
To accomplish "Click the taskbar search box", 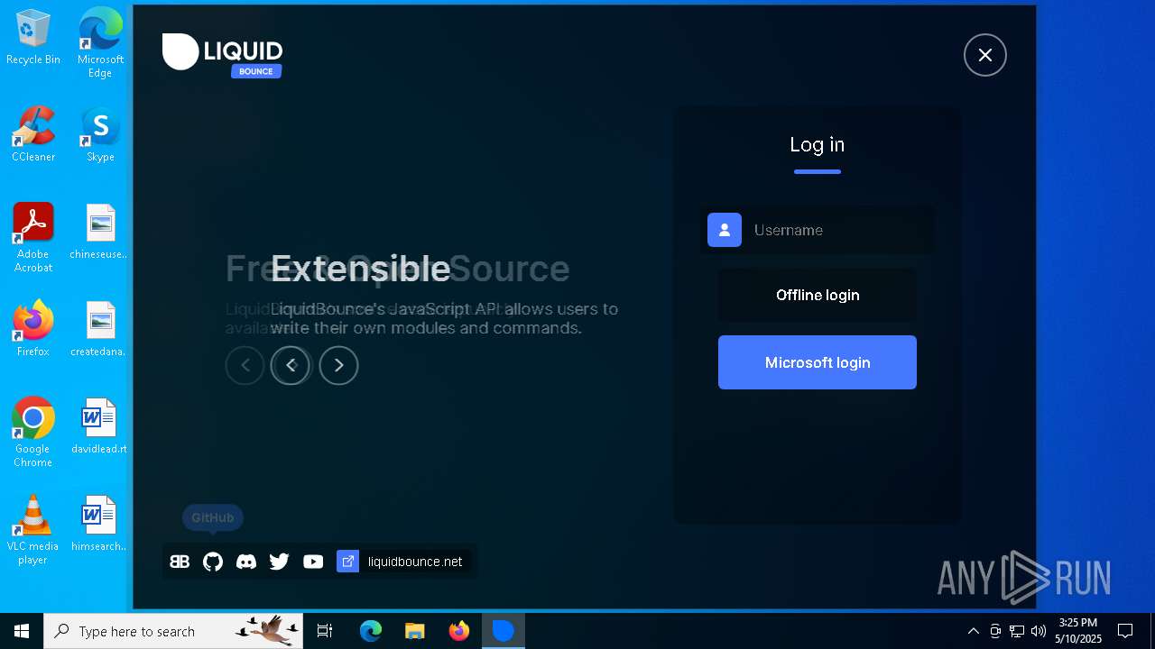I will (x=173, y=631).
